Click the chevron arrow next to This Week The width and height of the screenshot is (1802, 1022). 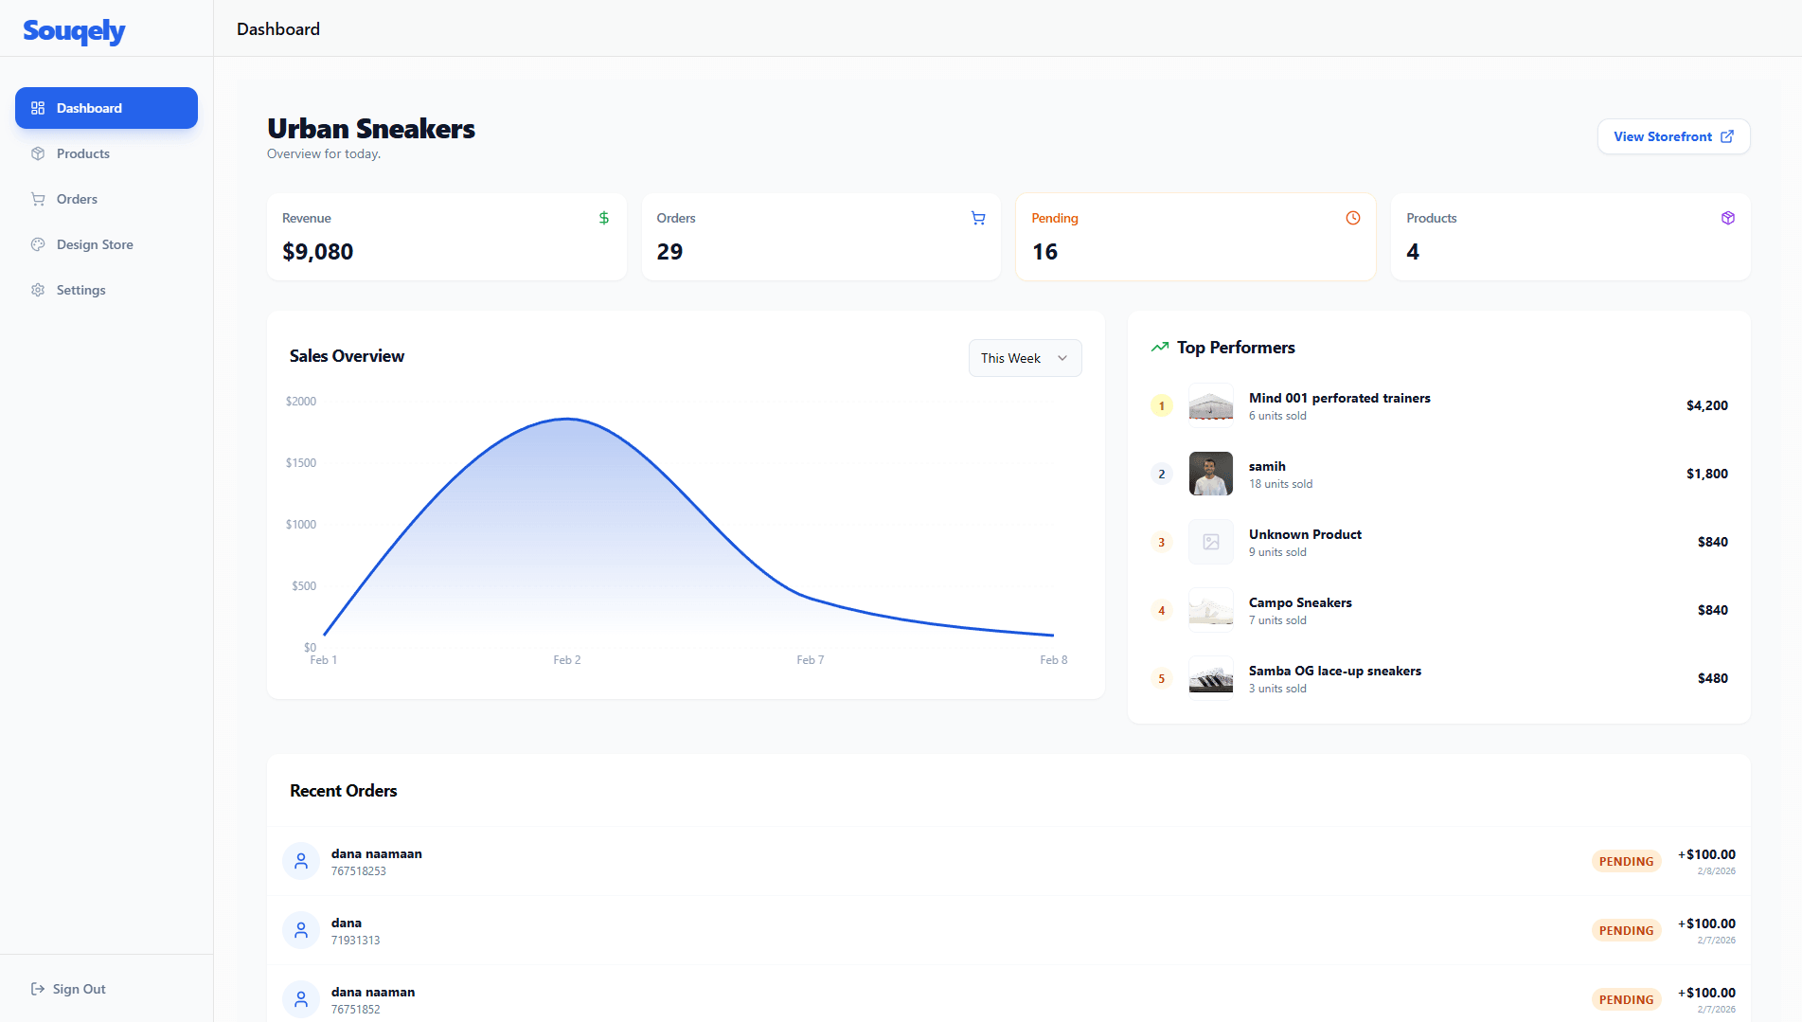(x=1062, y=358)
